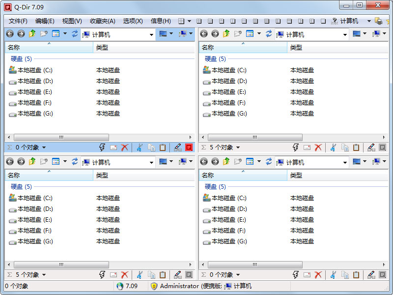This screenshot has height=295, width=393.
Task: Click paste clipboard icon in top-left pane bar
Action: tap(163, 147)
